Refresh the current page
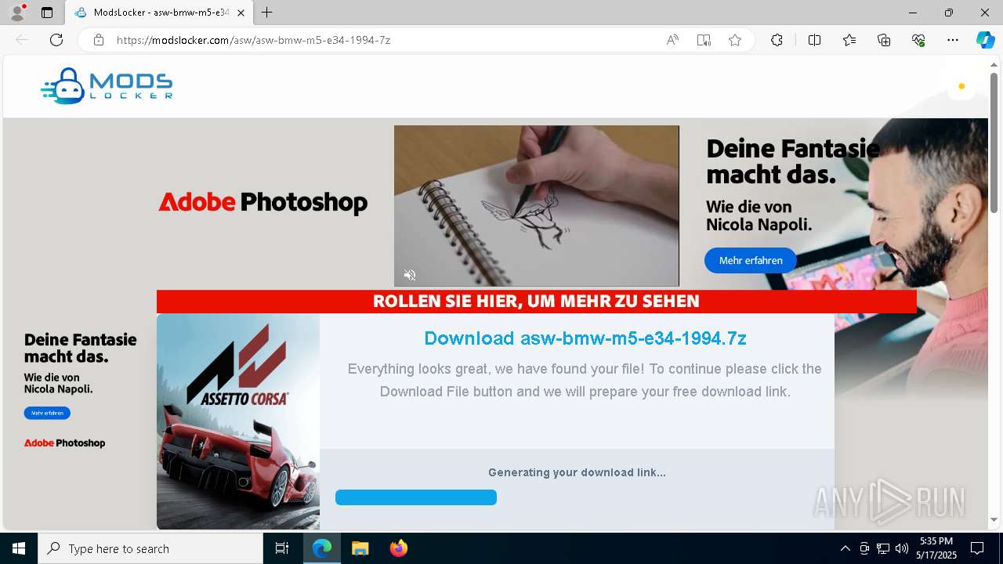This screenshot has width=1003, height=564. tap(56, 40)
